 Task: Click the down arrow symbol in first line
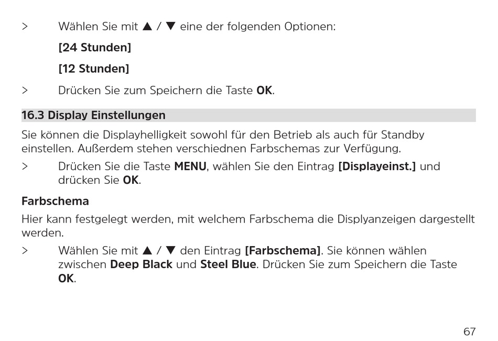point(171,26)
